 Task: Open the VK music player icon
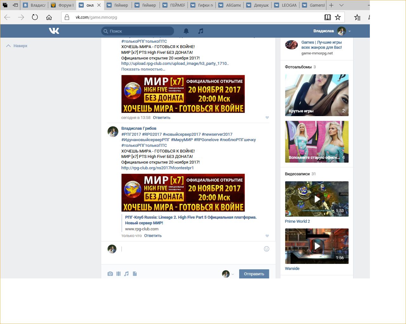(x=200, y=31)
